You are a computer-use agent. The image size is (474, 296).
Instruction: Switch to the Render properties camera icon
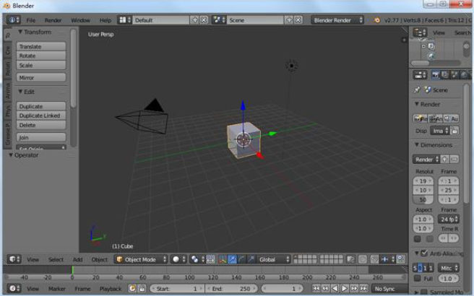click(435, 74)
